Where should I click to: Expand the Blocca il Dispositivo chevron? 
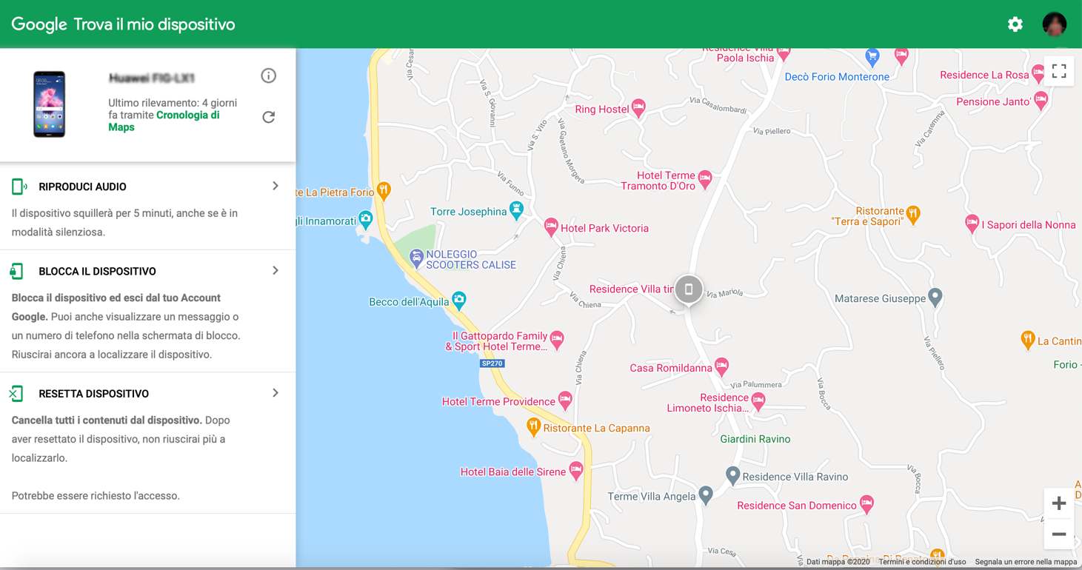[x=275, y=270]
